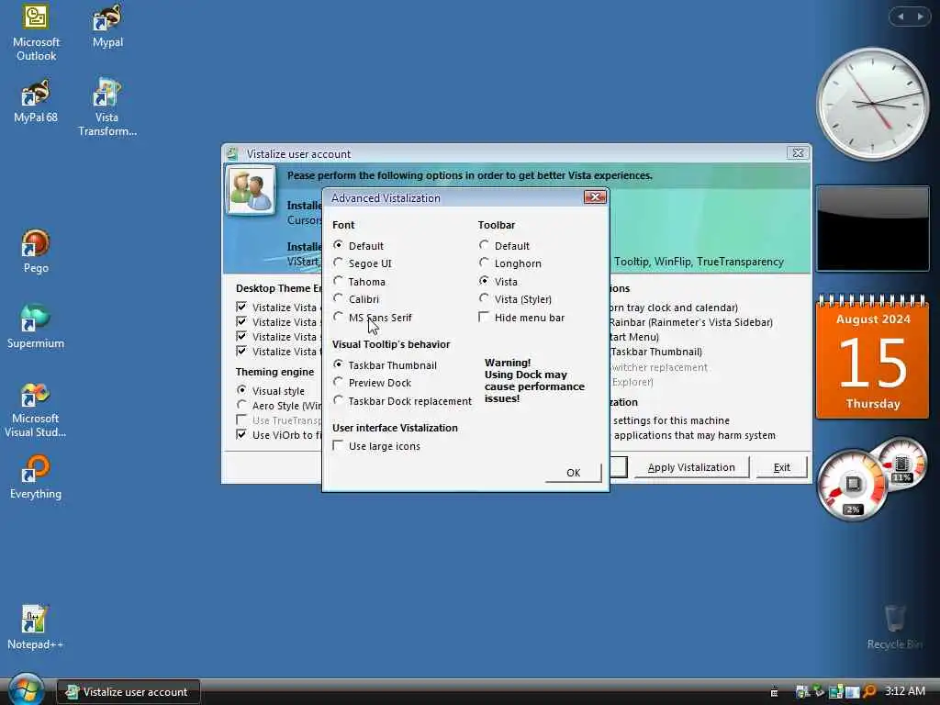Click the user accounts picture in Vistalize window
Screen dimensions: 940x705
tap(251, 191)
